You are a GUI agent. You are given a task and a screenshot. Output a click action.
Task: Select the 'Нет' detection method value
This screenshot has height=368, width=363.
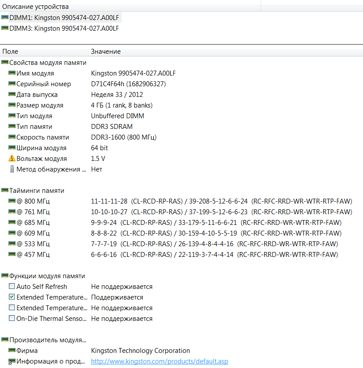(97, 169)
